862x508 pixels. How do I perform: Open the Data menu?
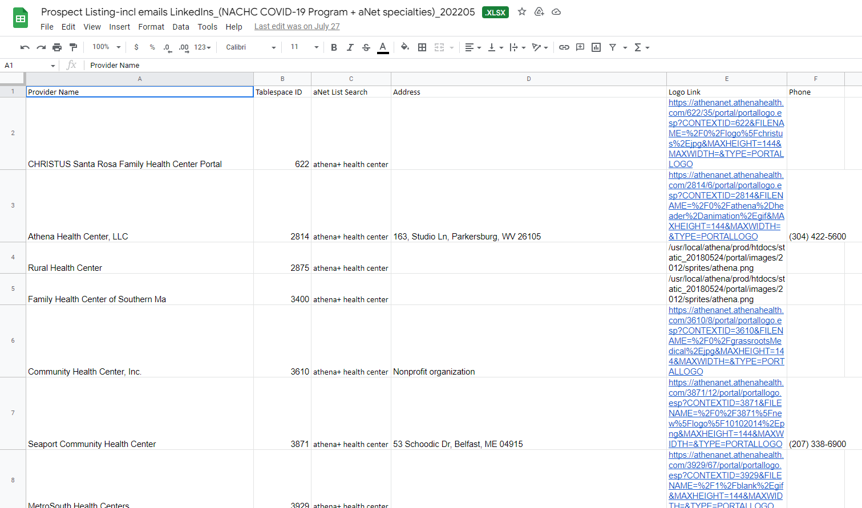tap(181, 27)
